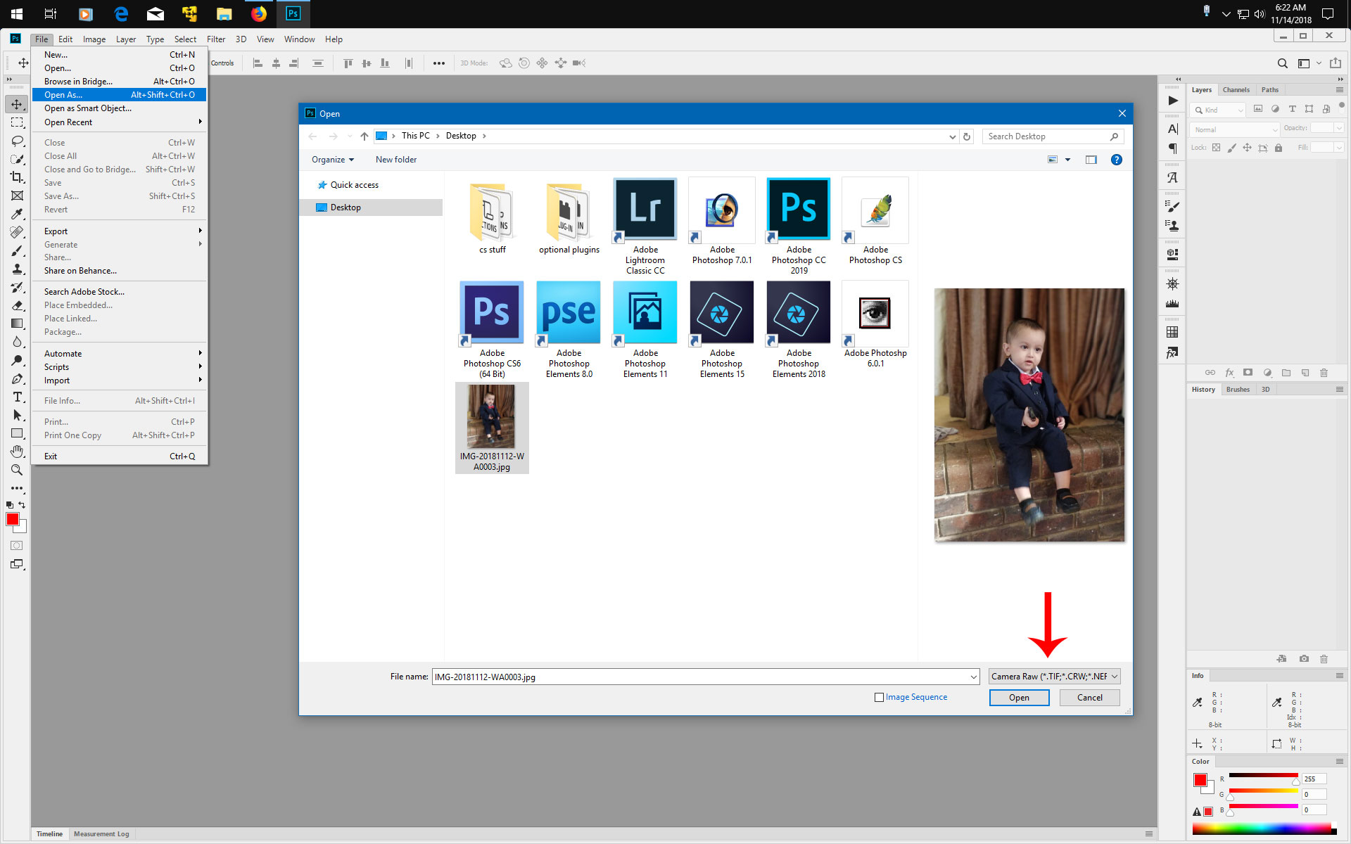Toggle lock all layers icon
The width and height of the screenshot is (1351, 844).
coord(1279,148)
